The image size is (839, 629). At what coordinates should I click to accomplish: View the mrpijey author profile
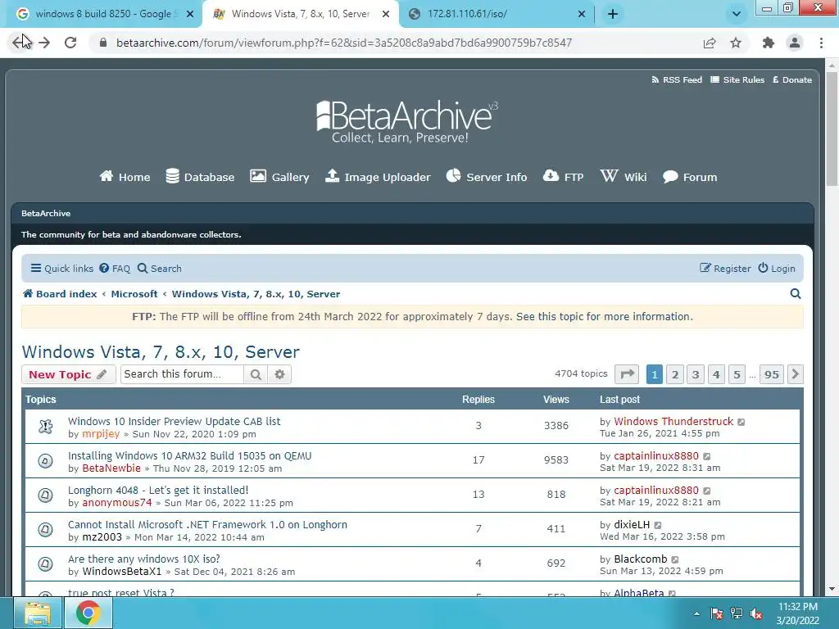101,434
